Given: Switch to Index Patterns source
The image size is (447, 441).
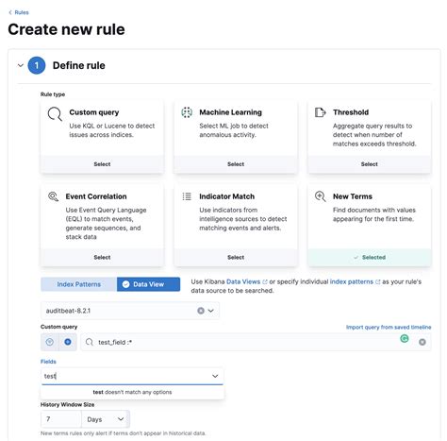Looking at the screenshot, I should point(79,284).
